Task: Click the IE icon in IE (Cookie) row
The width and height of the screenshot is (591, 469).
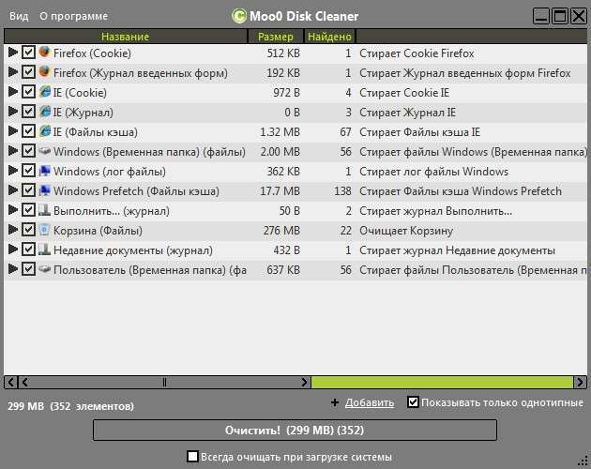Action: [44, 92]
